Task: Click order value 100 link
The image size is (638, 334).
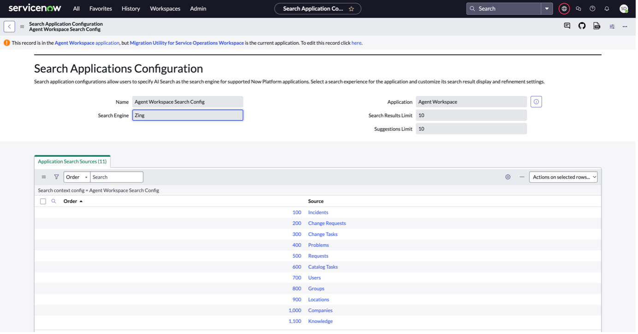Action: pos(298,213)
